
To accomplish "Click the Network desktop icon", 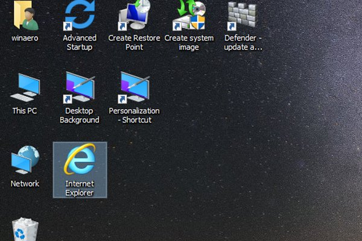I will tap(25, 160).
